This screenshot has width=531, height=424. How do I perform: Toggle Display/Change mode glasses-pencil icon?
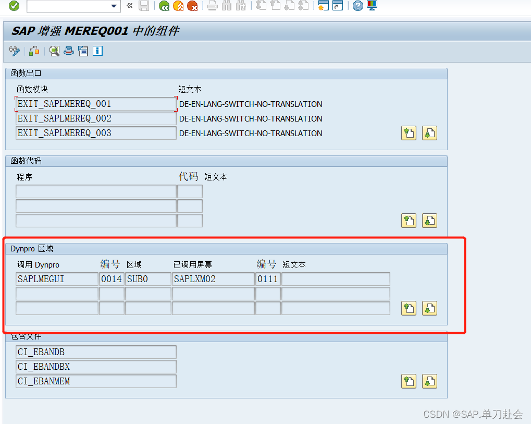[x=14, y=51]
